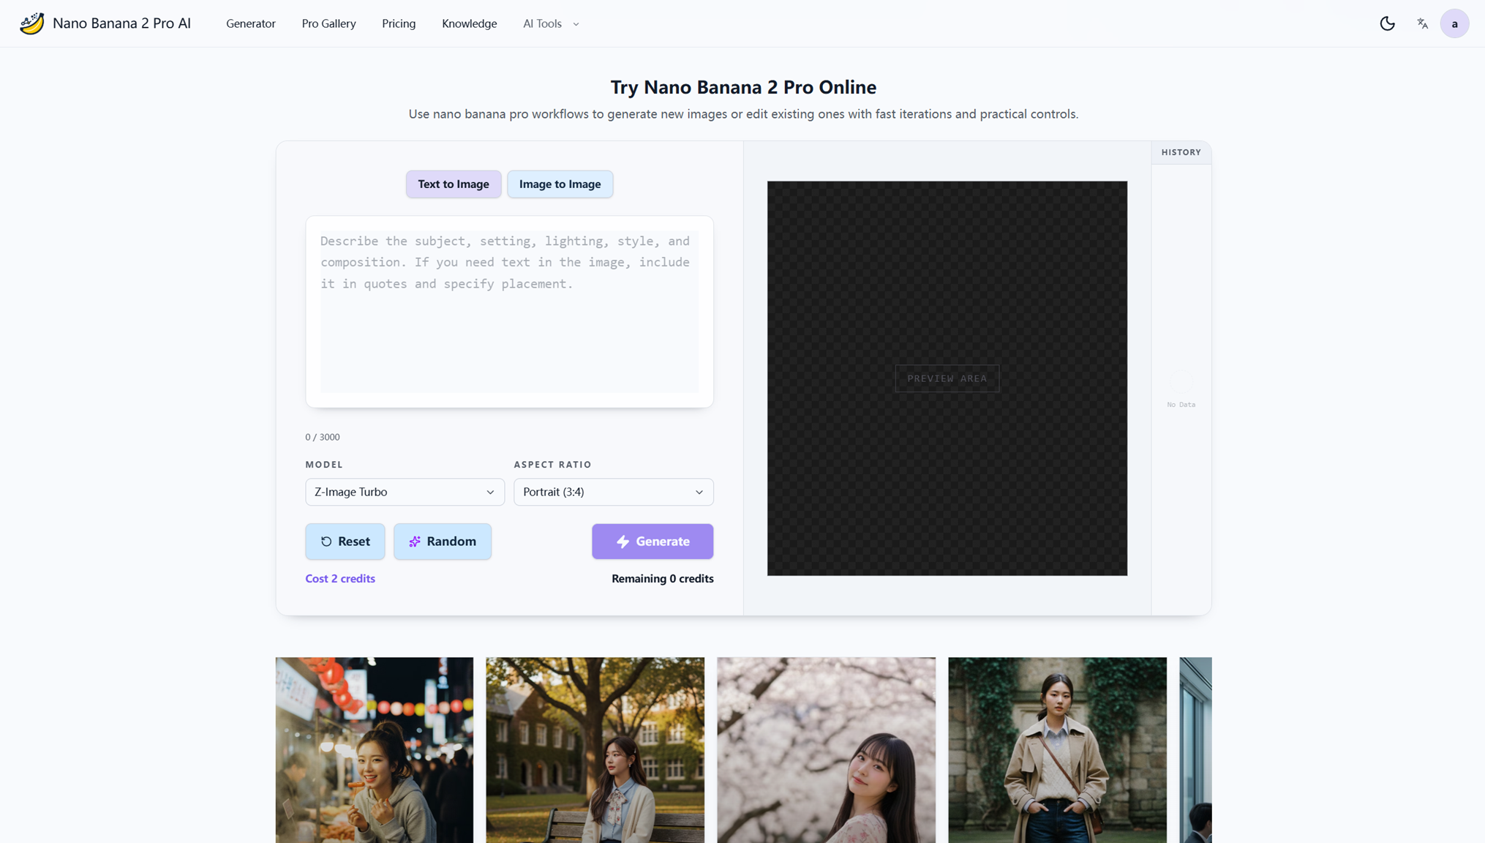Go to Pro Gallery page

tap(328, 23)
